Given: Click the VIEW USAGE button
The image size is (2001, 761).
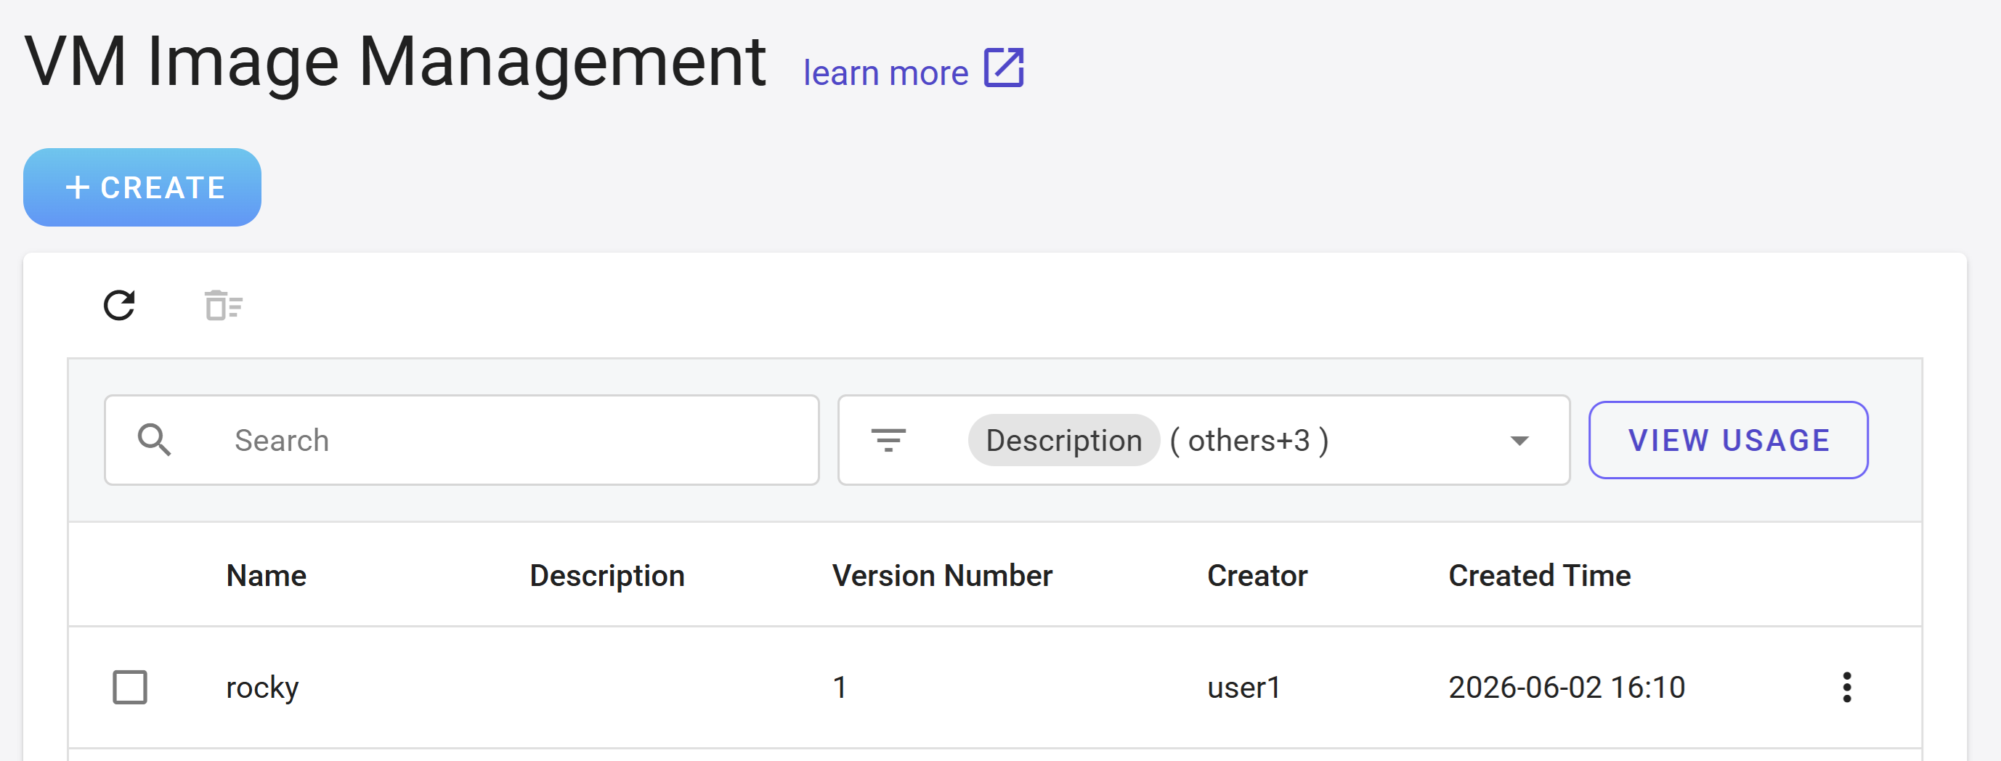Looking at the screenshot, I should 1729,440.
